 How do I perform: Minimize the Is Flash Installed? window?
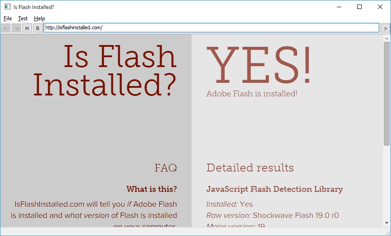click(339, 7)
